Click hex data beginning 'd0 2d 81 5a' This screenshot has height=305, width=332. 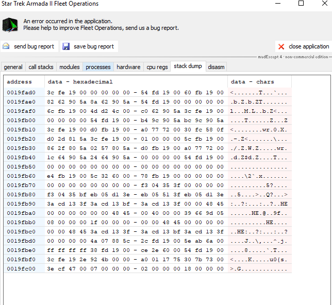135,139
